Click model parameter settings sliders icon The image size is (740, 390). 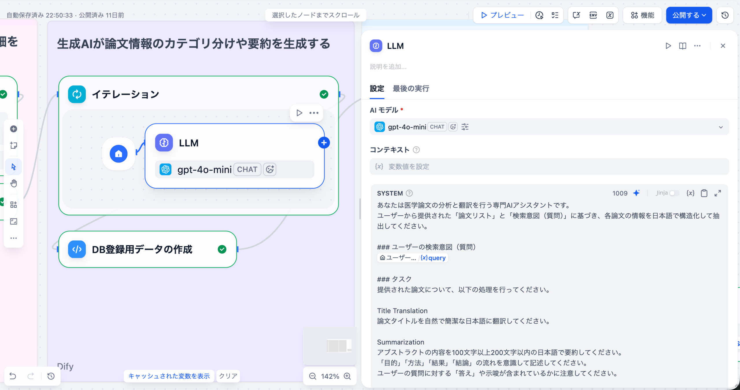465,127
